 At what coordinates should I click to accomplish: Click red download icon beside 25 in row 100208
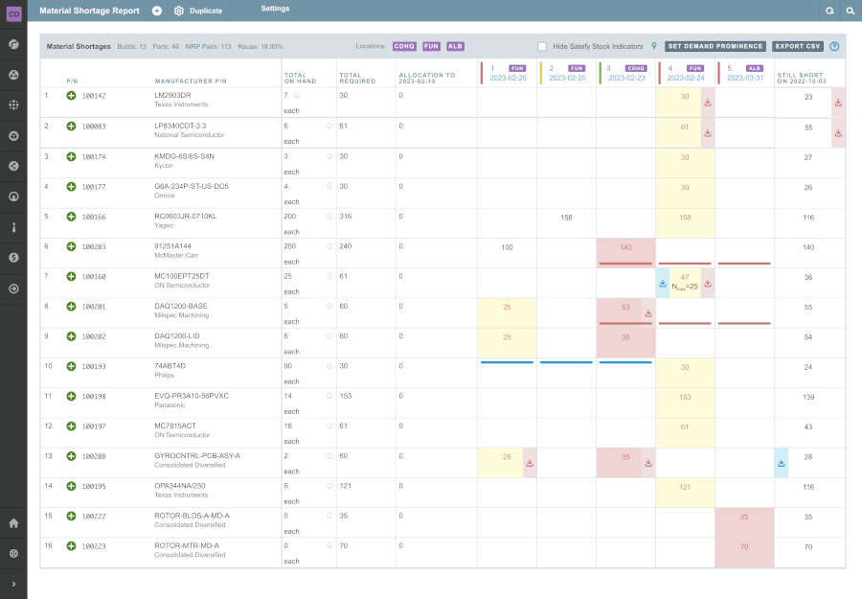[x=530, y=463]
